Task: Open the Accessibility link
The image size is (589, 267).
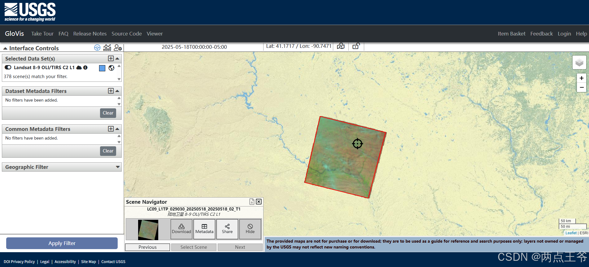Action: (x=65, y=262)
